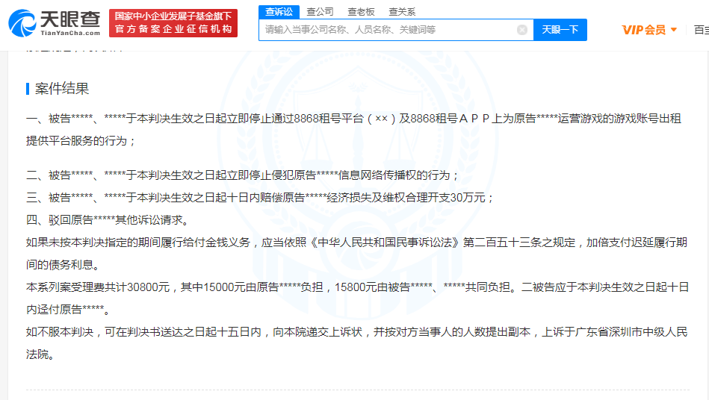Open the VIP会员 dropdown arrow

(x=674, y=30)
